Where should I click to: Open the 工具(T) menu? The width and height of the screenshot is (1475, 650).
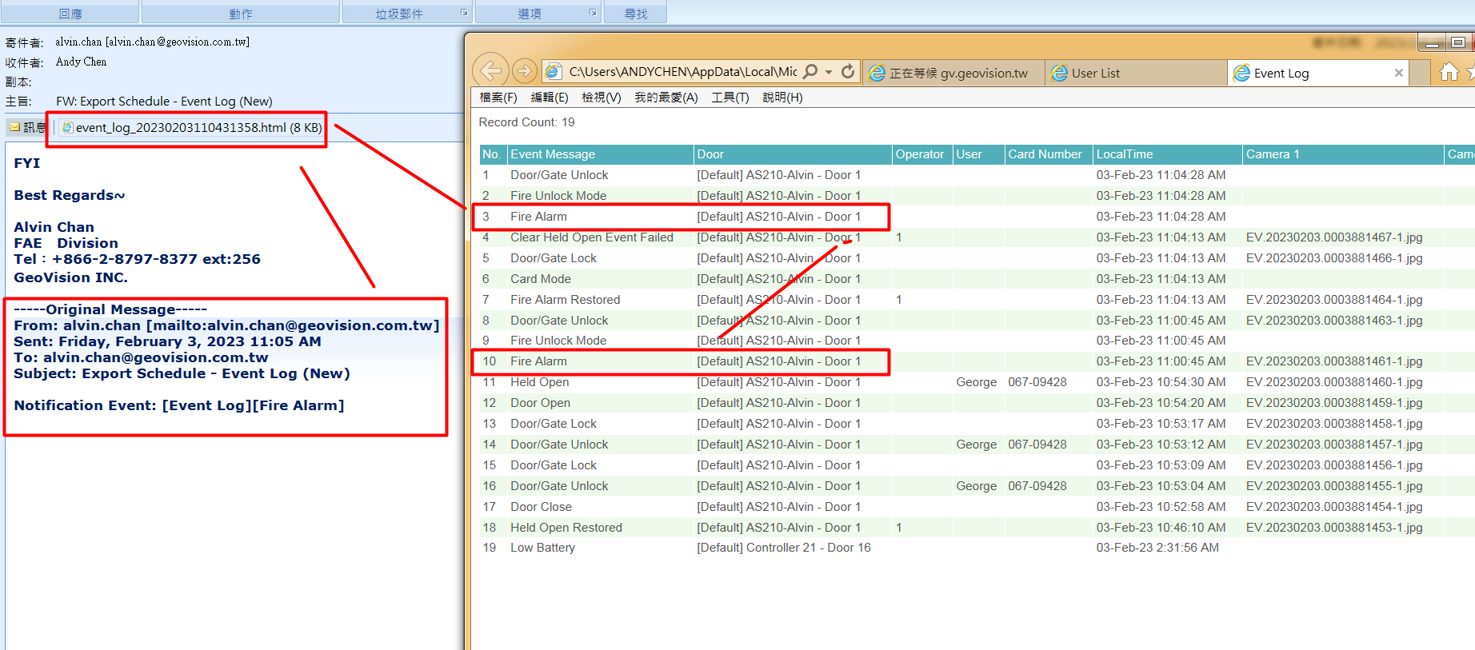click(730, 98)
